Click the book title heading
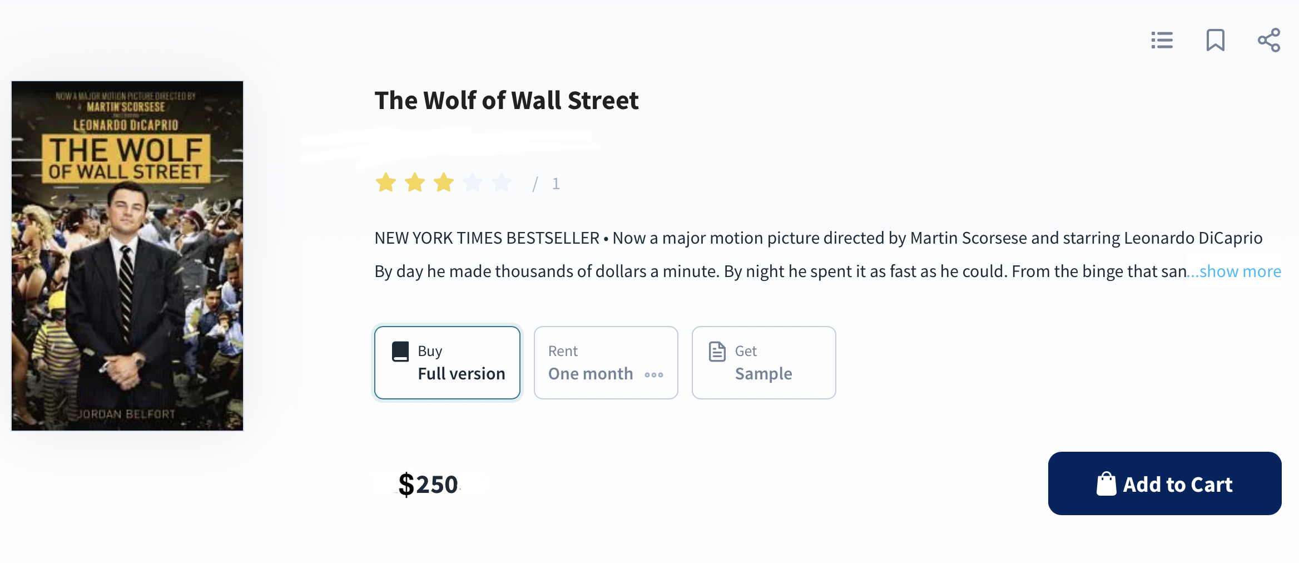 (x=507, y=101)
